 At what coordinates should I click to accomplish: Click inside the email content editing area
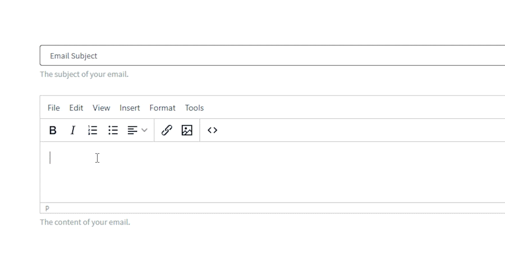click(273, 172)
